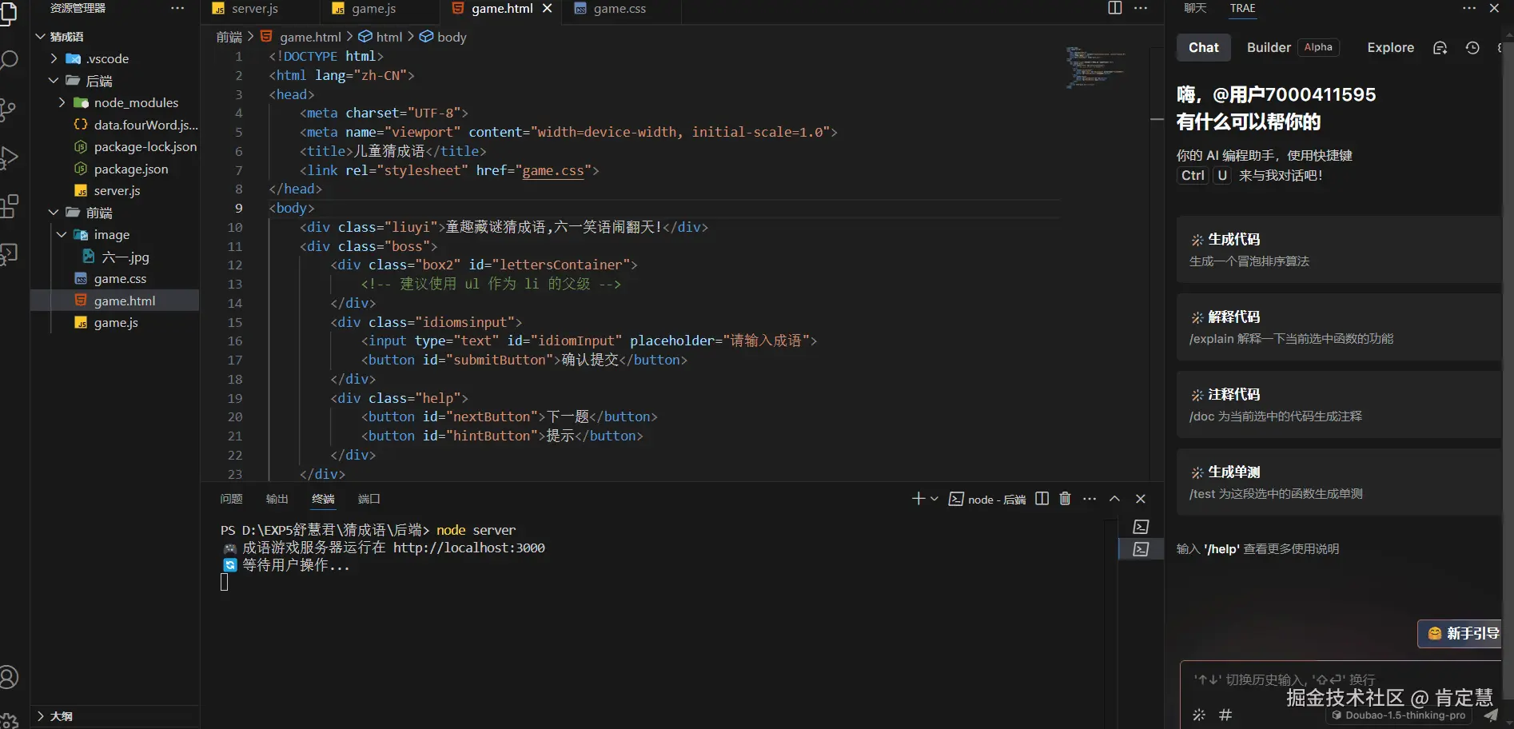The image size is (1514, 729).
Task: Click the 注释代码 suggestion card
Action: coord(1339,404)
